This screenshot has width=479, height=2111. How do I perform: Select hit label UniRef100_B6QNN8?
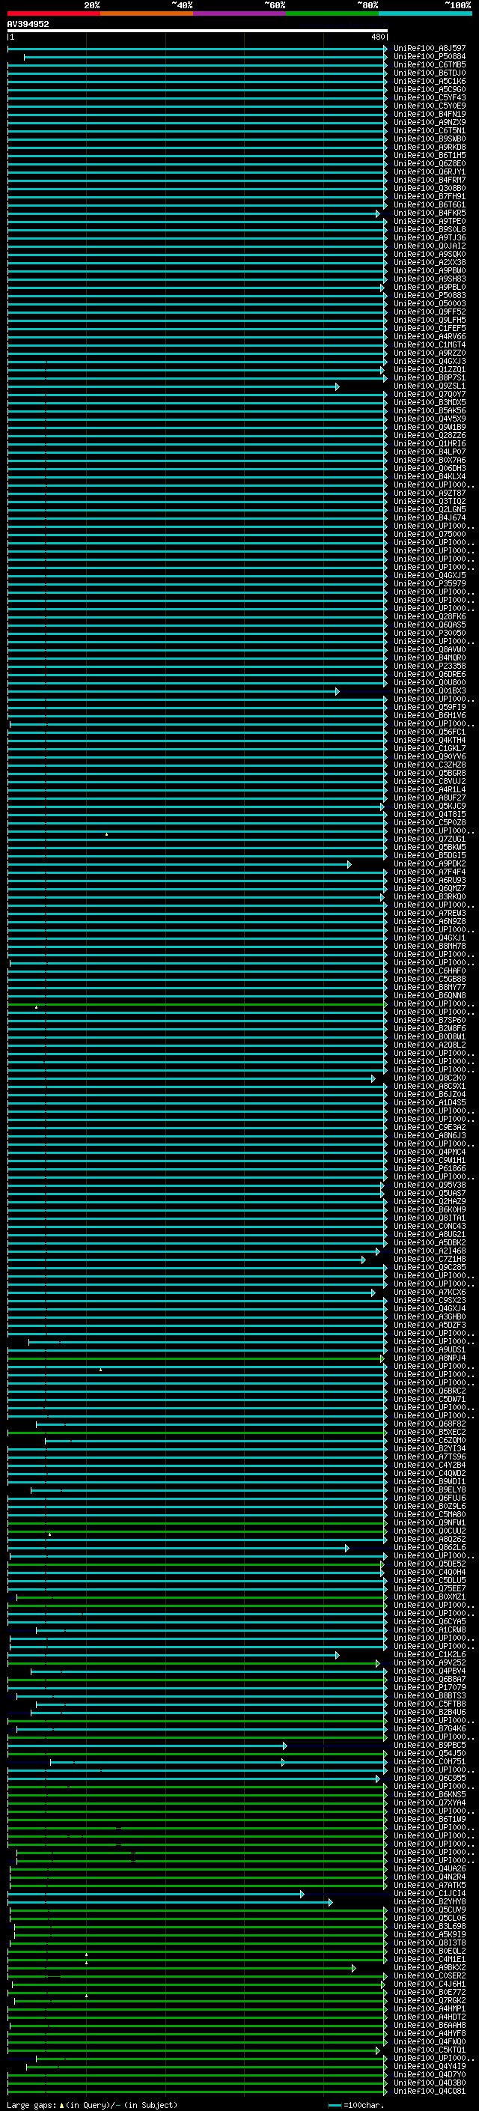tap(430, 996)
